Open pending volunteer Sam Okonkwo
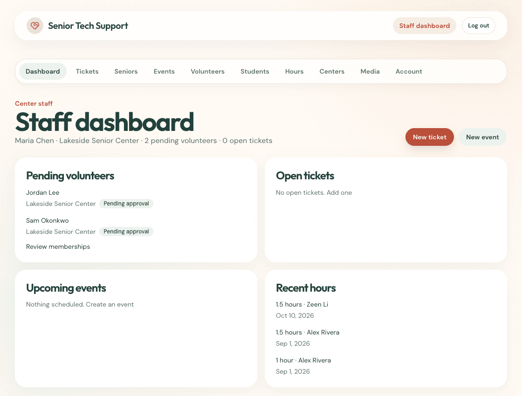Image resolution: width=522 pixels, height=396 pixels. (47, 221)
